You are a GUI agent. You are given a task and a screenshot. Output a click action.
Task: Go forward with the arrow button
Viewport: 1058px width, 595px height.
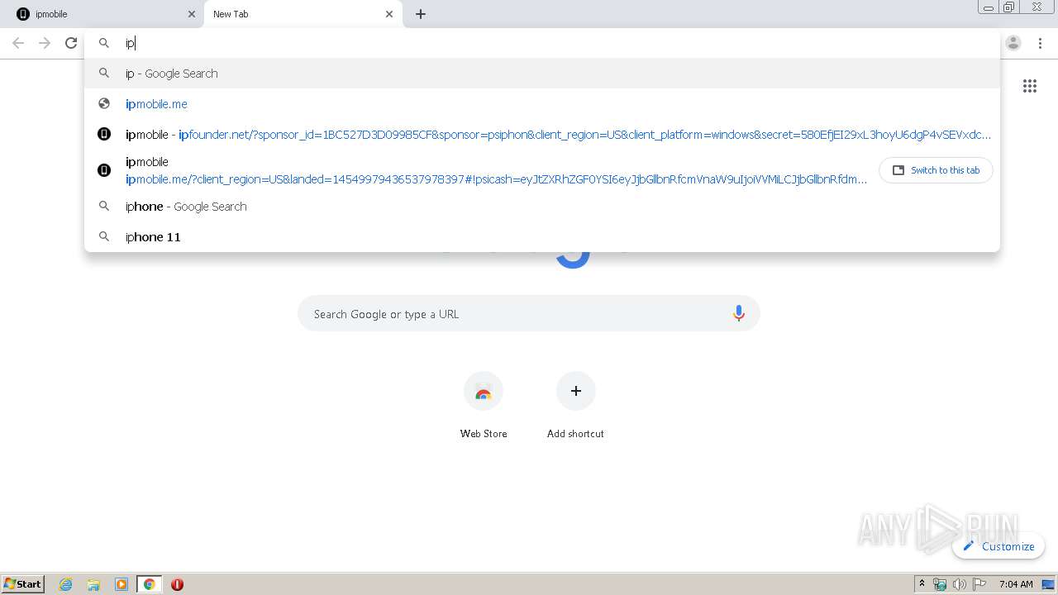(x=45, y=43)
